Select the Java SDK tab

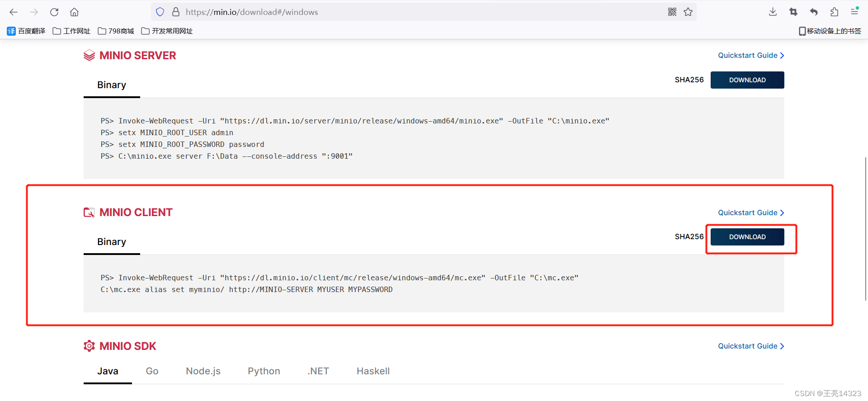[108, 371]
